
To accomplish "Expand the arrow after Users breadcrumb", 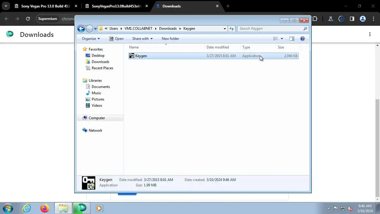I will (121, 29).
